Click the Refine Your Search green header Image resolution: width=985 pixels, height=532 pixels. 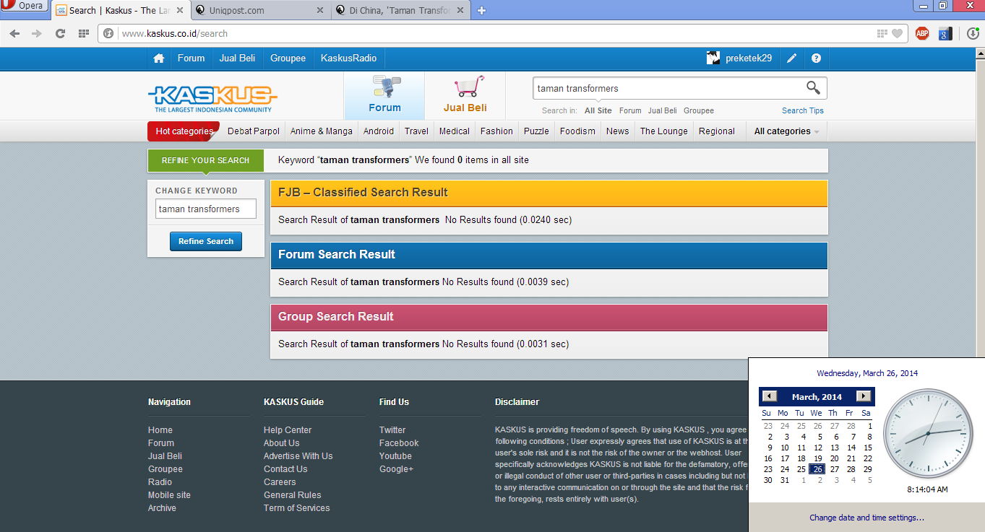coord(205,160)
